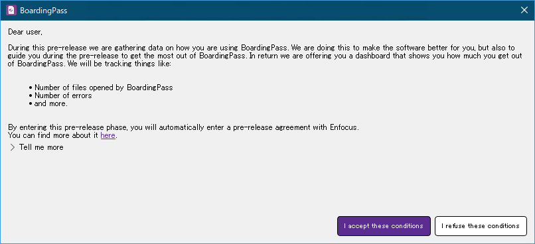
Task: Click the bullet dot before "Number of errors"
Action: coord(31,96)
